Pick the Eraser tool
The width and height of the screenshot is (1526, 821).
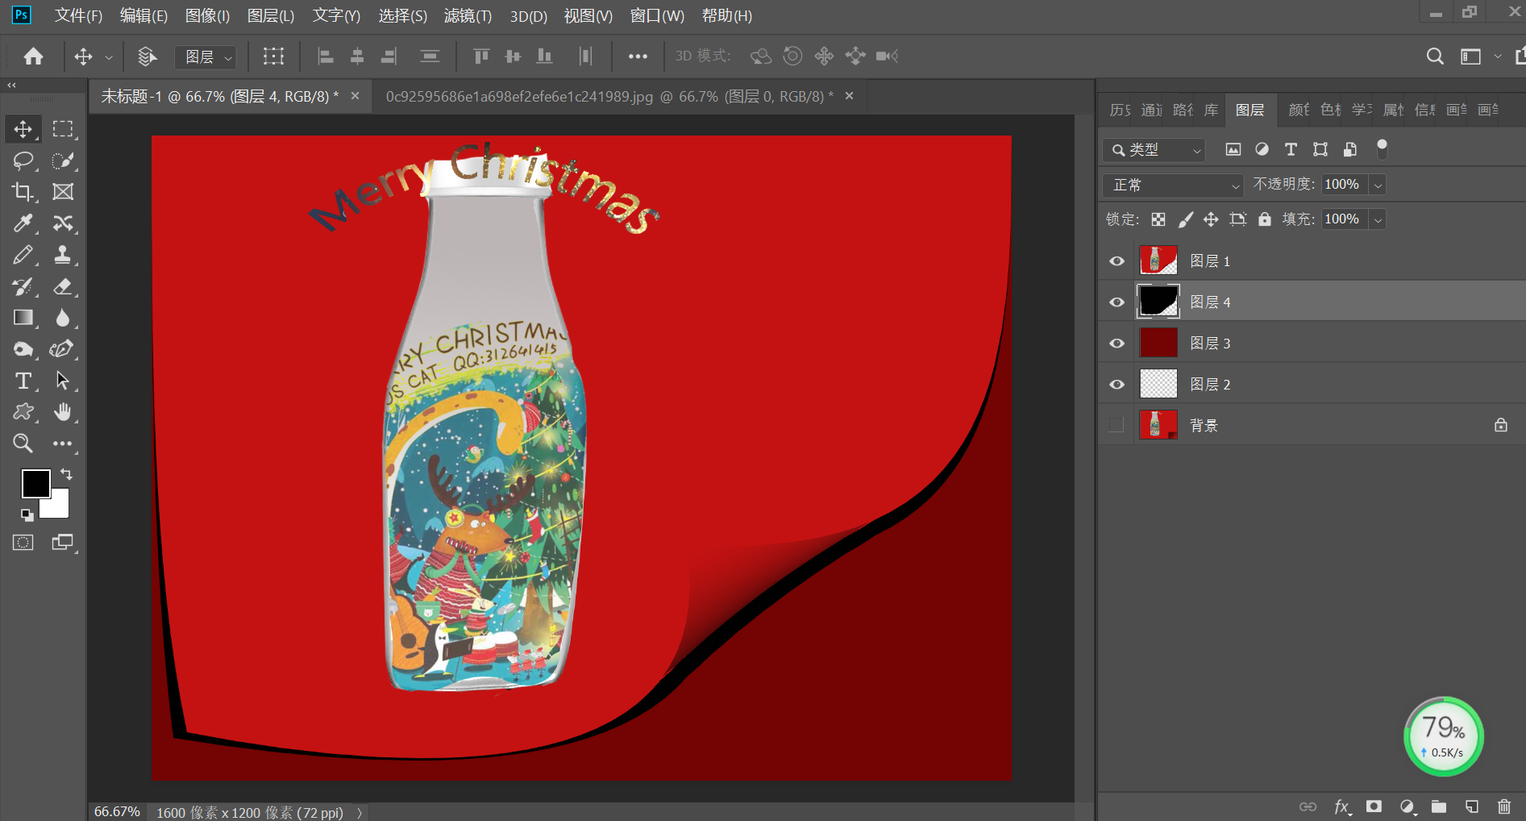pyautogui.click(x=63, y=286)
